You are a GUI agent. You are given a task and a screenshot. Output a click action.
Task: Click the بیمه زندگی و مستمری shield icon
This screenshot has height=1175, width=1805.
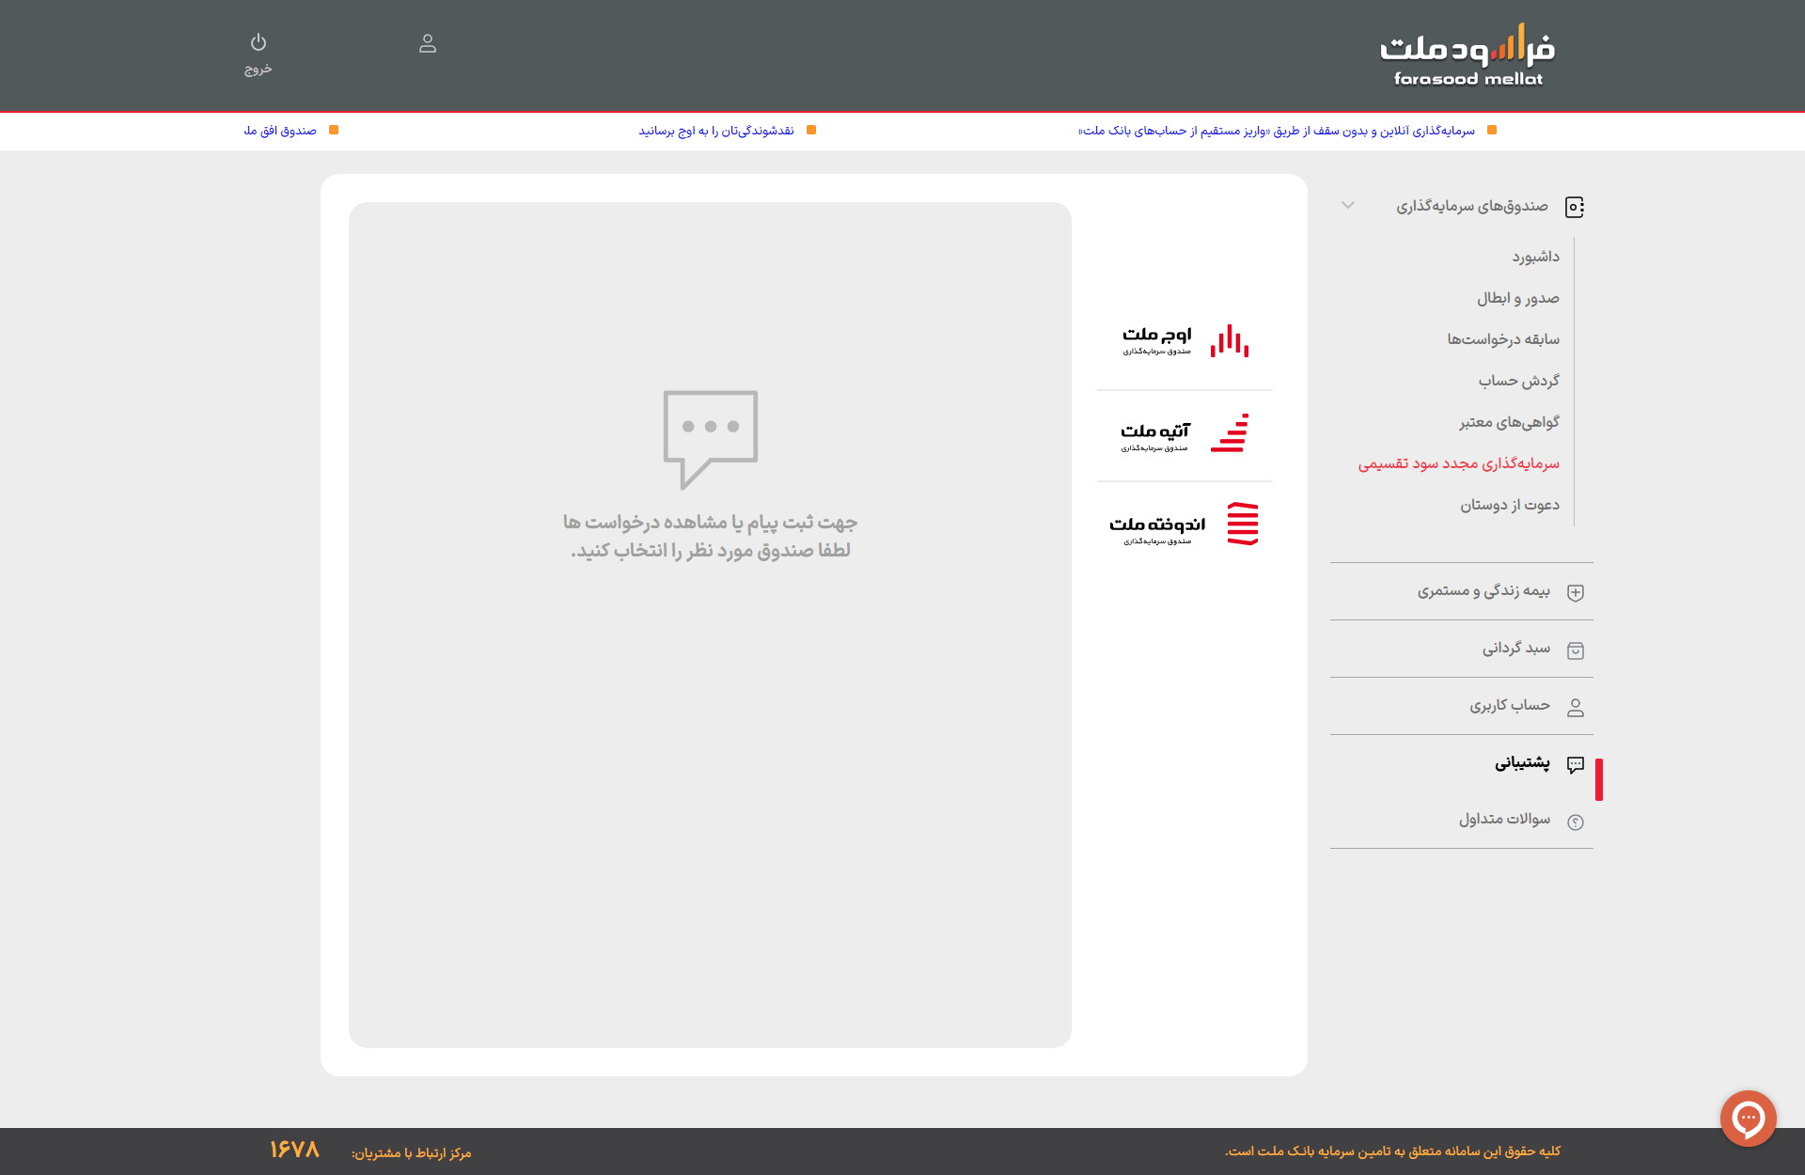(1576, 592)
